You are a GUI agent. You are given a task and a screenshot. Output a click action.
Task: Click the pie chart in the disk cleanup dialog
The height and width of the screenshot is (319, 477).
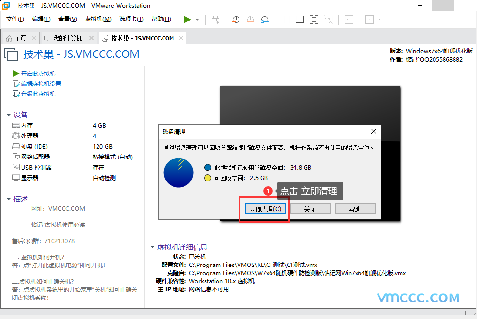pyautogui.click(x=179, y=172)
